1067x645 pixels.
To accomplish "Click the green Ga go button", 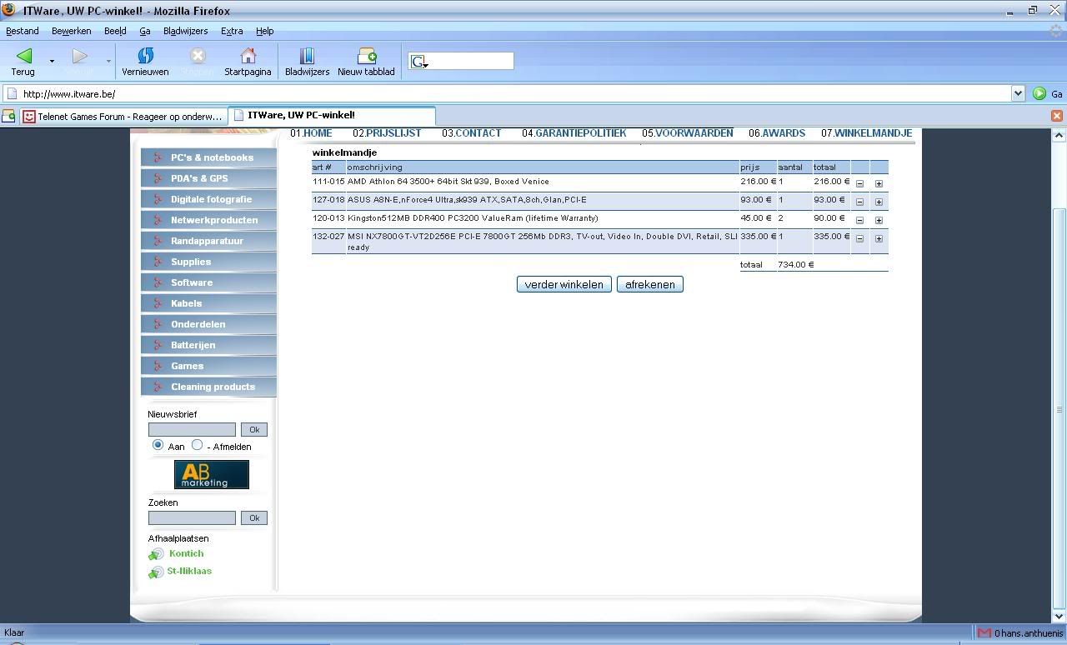I will (x=1047, y=93).
